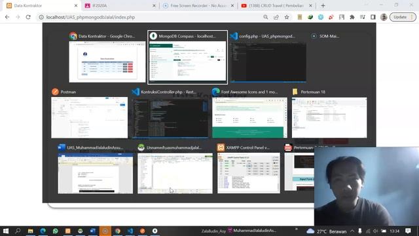
Task: Switch to Free Screen Recorder browser tab
Action: coord(198,6)
